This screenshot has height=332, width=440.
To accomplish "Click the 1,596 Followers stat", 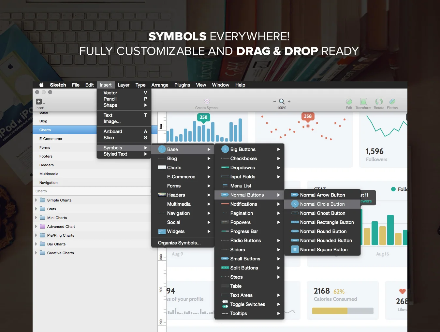I will [x=376, y=155].
